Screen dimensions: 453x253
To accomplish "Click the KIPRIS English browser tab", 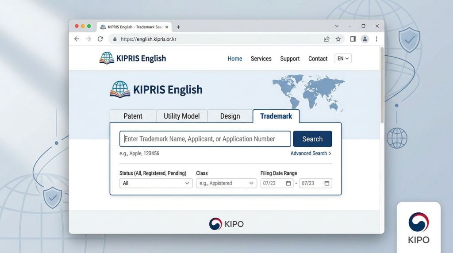I will 134,27.
